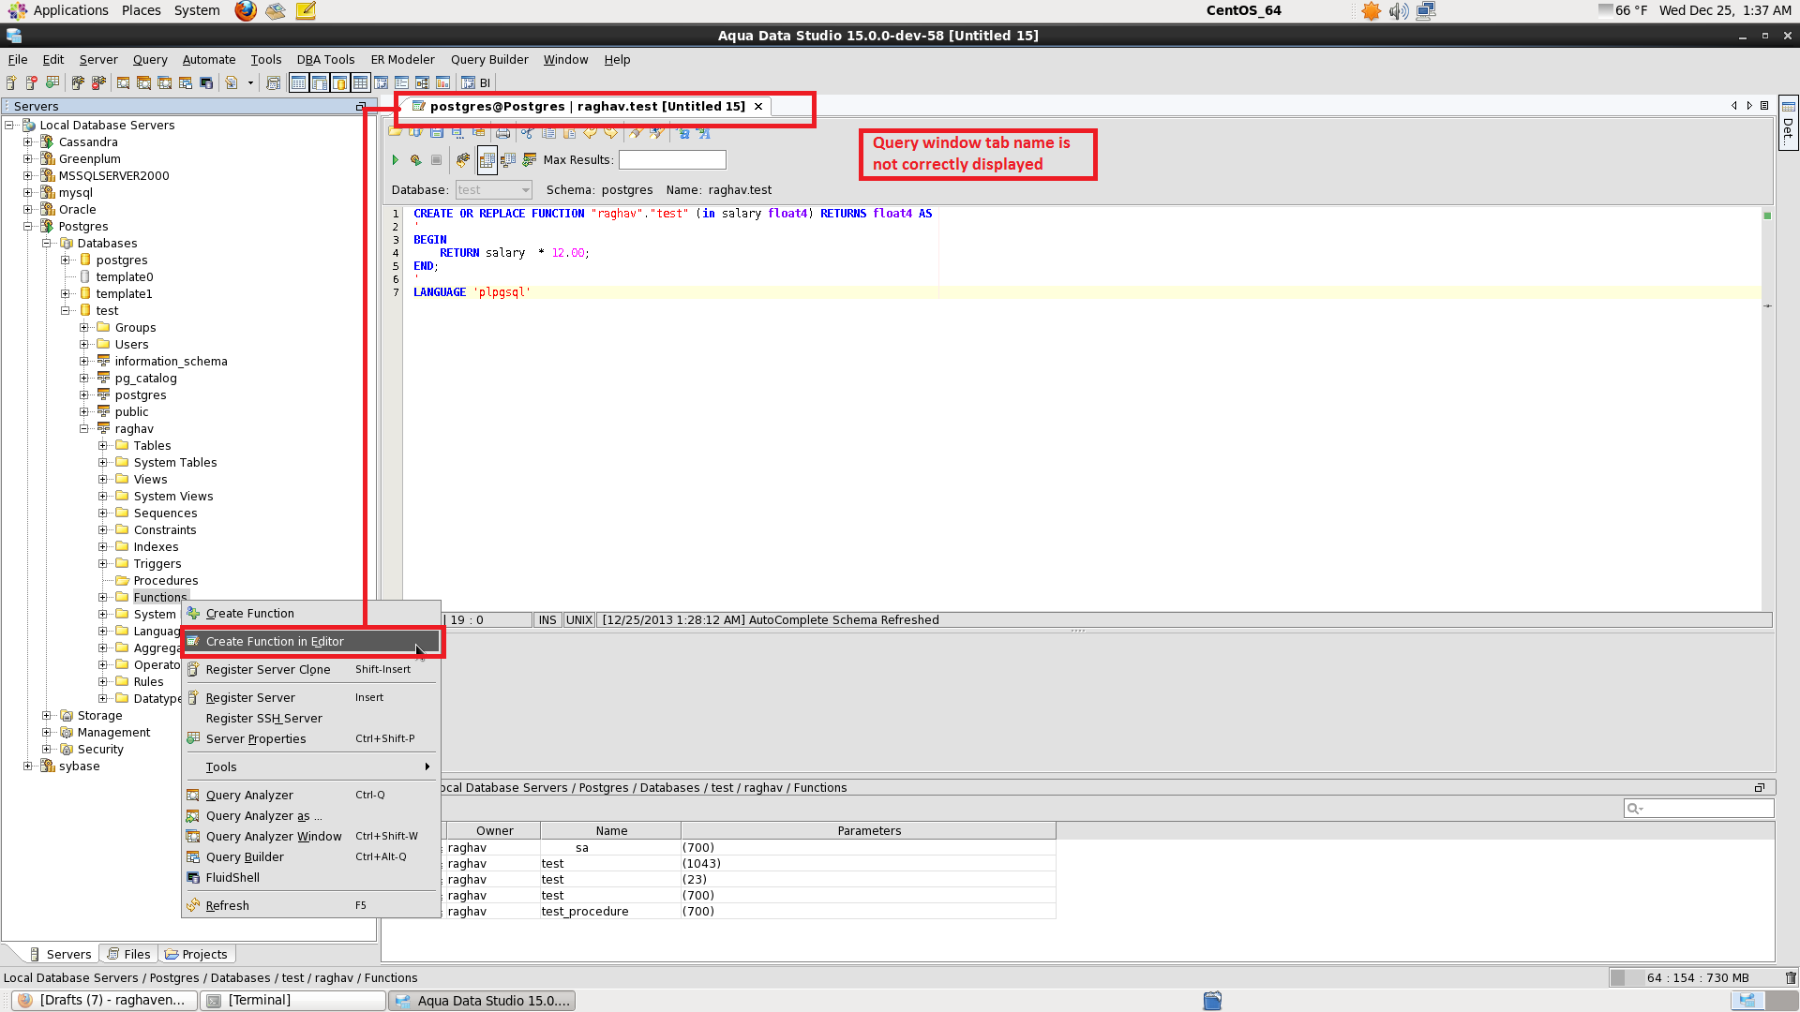This screenshot has height=1012, width=1800.
Task: Toggle INS insert mode indicator
Action: click(x=547, y=620)
